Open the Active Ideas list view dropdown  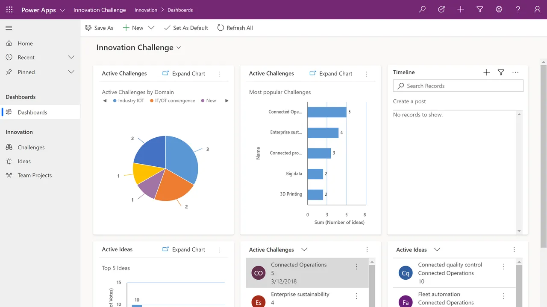(x=437, y=250)
